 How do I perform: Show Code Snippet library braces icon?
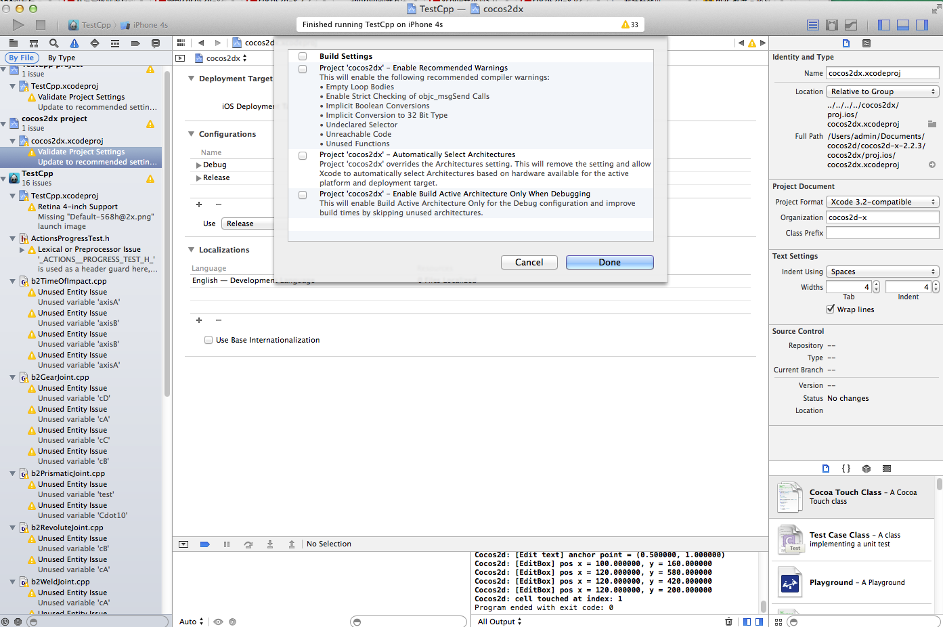[846, 469]
